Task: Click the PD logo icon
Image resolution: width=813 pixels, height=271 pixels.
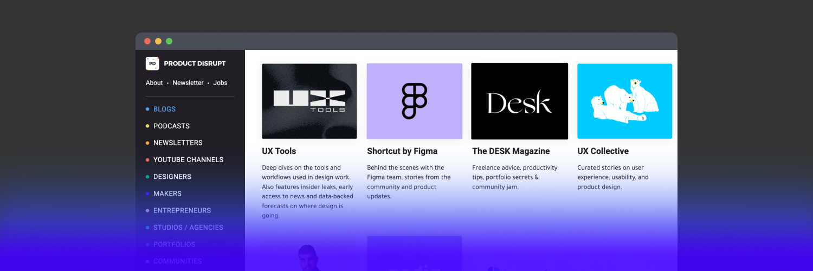Action: [152, 63]
